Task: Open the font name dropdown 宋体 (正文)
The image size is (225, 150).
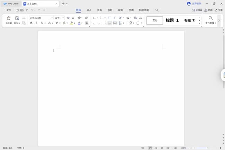Action: tap(41, 18)
